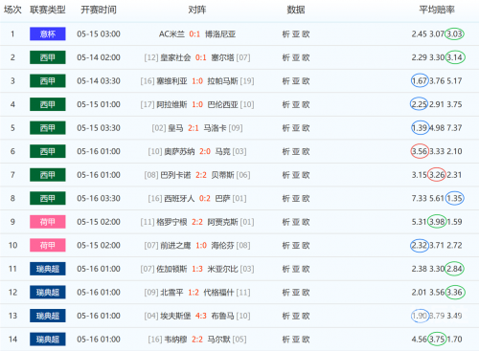The width and height of the screenshot is (479, 351).
Task: Select team name 塞尔塔
Action: pyautogui.click(x=222, y=57)
